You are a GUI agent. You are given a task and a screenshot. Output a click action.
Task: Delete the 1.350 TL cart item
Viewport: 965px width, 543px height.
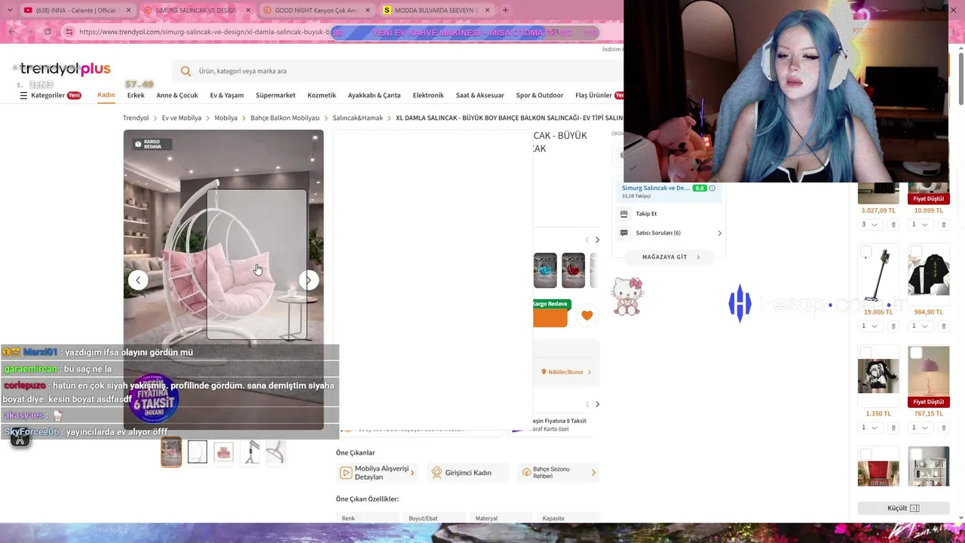point(893,428)
